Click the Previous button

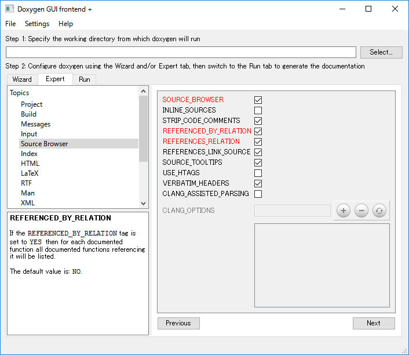click(x=178, y=323)
